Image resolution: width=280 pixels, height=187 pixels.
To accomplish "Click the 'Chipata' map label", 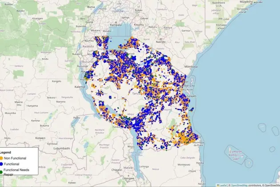I will [116, 170].
